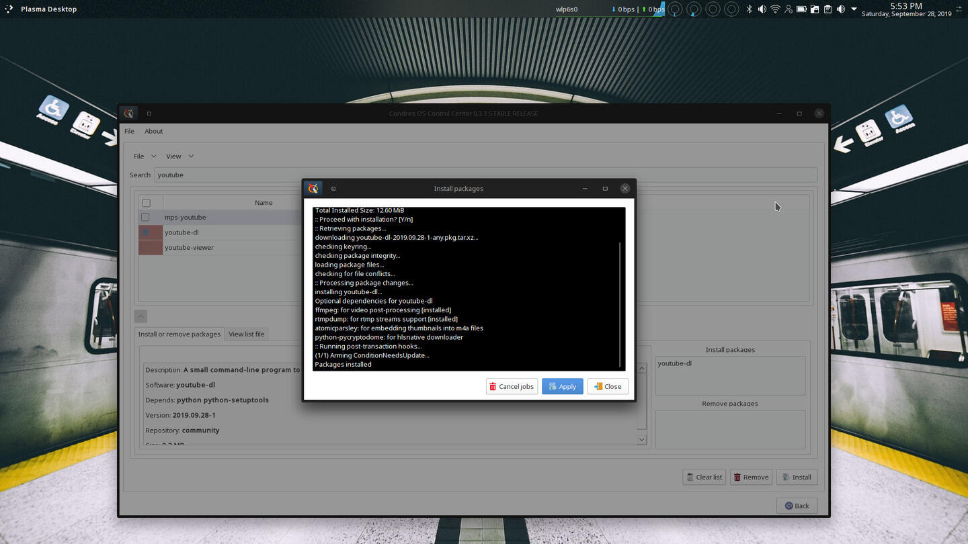Click the Install button
Viewport: 968px width, 544px height.
797,477
